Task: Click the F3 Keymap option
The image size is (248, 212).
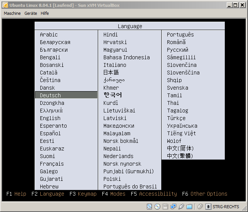Action: (83, 194)
